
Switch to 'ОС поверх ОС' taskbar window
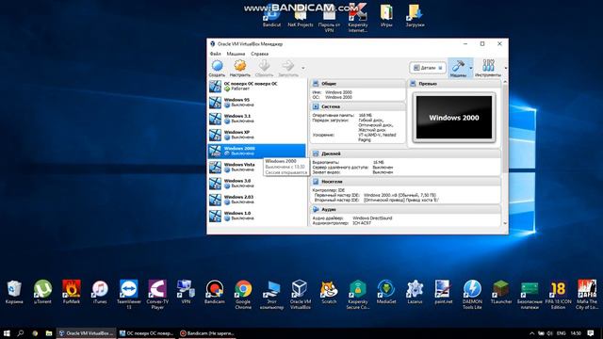146,333
